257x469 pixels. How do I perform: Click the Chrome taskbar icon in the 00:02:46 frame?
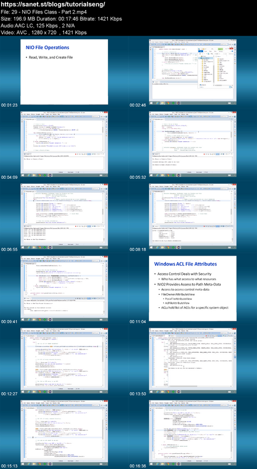(x=168, y=103)
